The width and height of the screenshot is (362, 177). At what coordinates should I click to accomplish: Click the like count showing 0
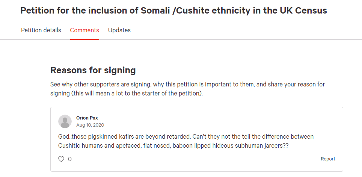70,159
